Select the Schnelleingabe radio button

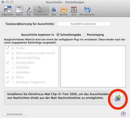coord(58,35)
